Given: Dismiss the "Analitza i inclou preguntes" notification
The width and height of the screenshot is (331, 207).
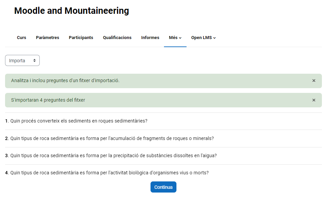Looking at the screenshot, I should point(314,81).
